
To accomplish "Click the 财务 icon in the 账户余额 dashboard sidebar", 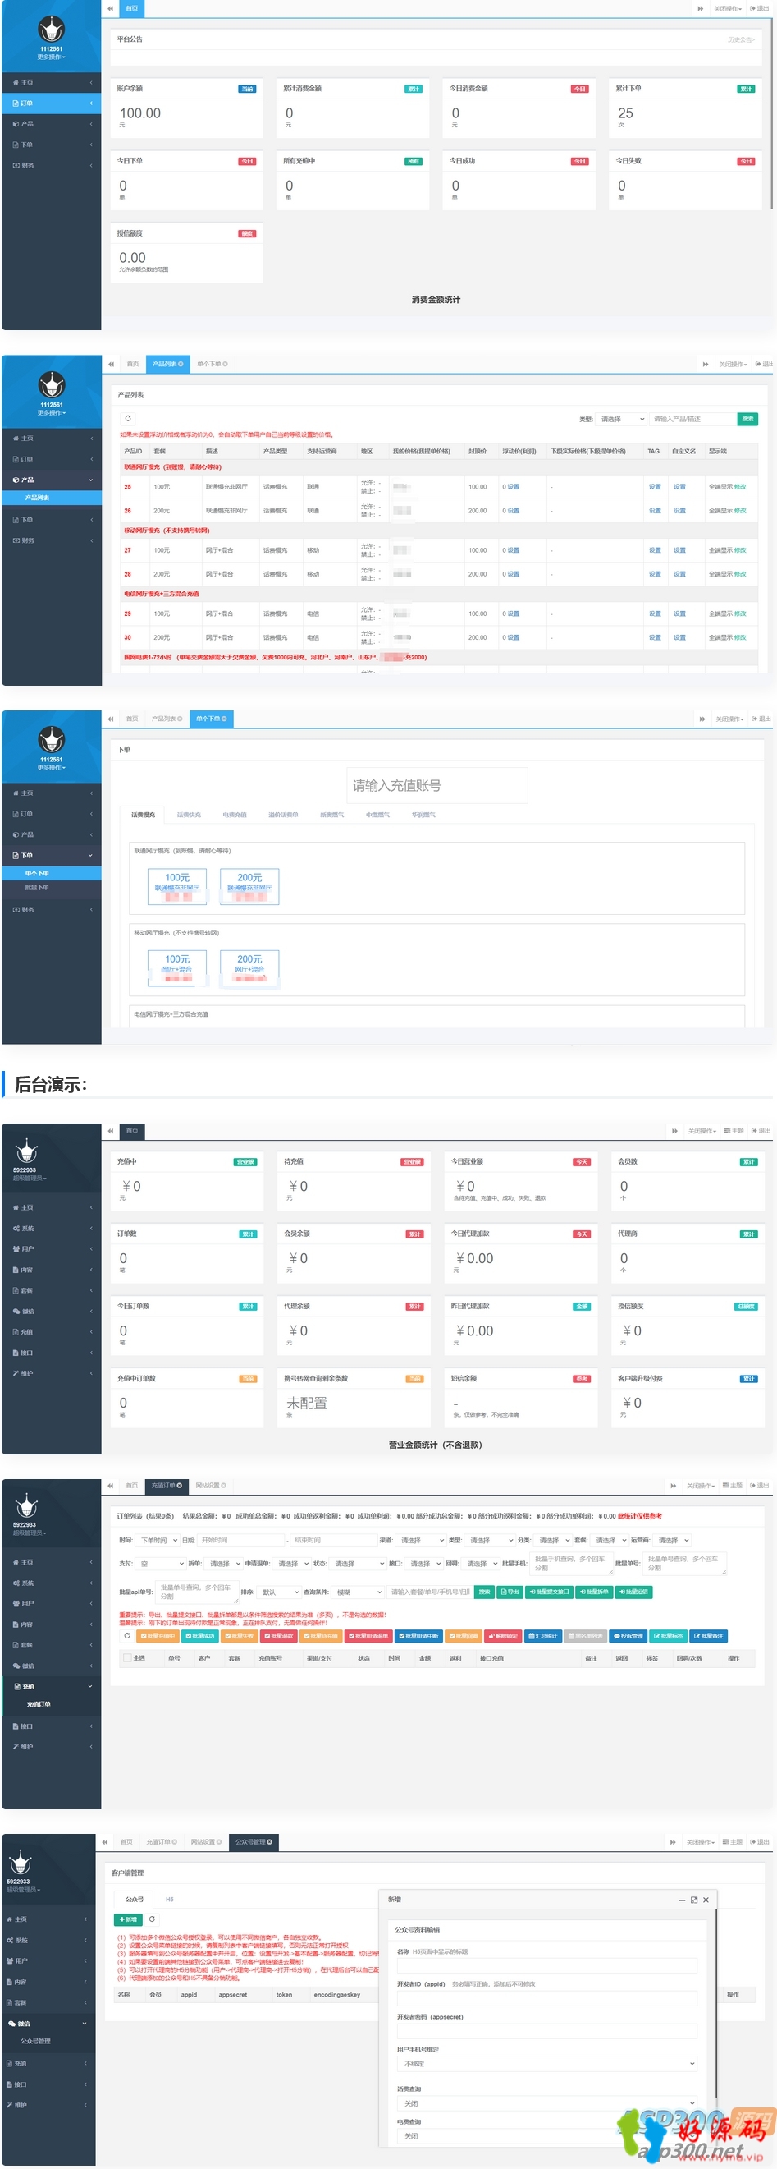I will tap(16, 165).
